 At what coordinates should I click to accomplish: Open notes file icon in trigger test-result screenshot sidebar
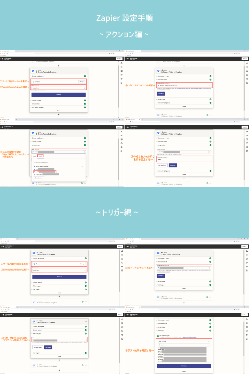tap(247, 339)
